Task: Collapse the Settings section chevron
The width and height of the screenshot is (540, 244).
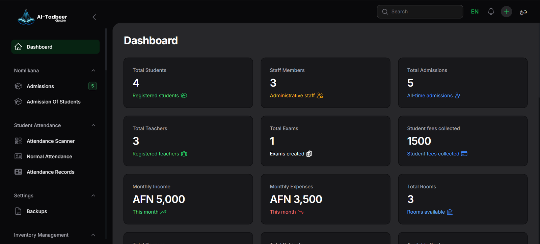Action: tap(93, 196)
